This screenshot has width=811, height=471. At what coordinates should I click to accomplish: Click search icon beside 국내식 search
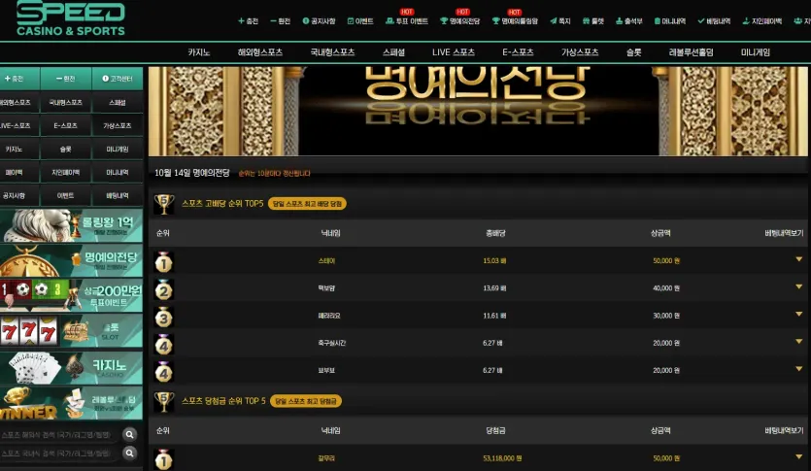[130, 454]
